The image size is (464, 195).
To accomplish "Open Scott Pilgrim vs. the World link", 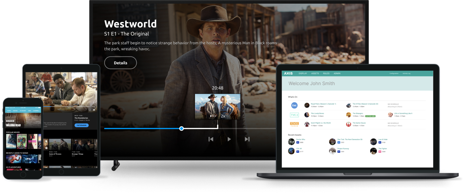I will (321, 123).
